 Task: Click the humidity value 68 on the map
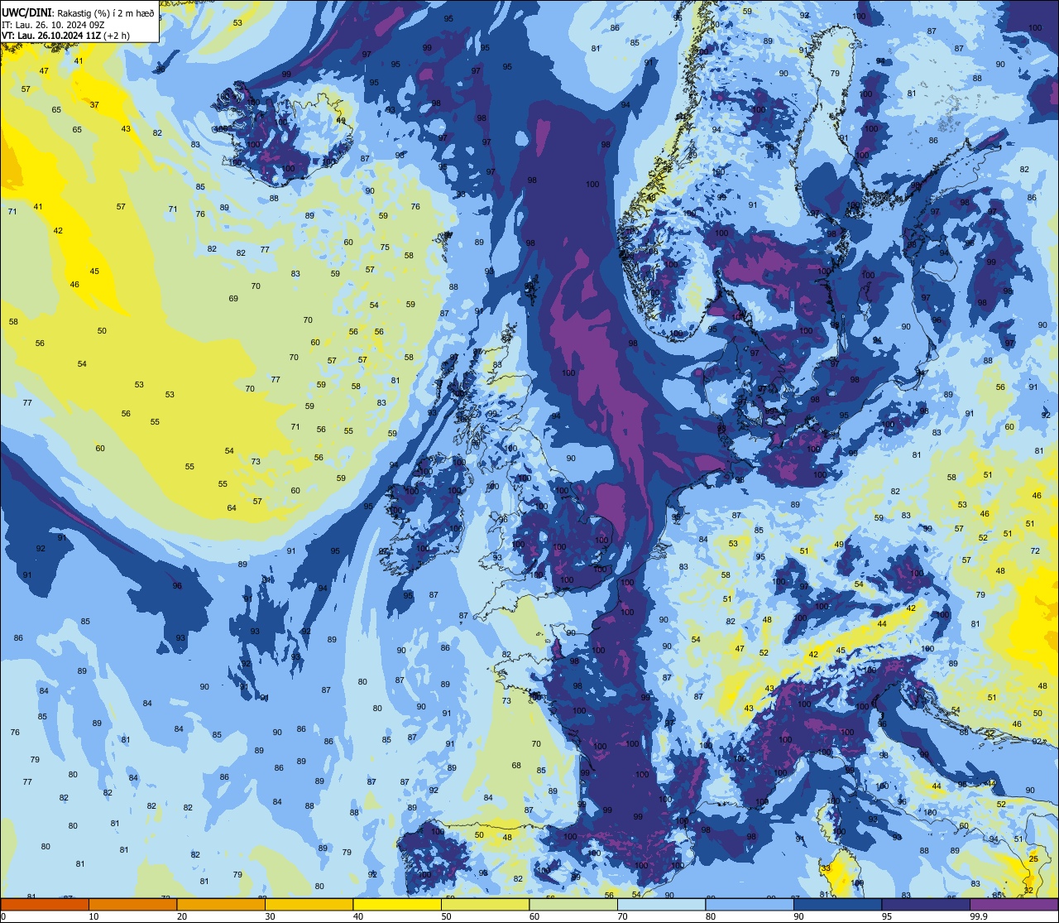click(516, 765)
